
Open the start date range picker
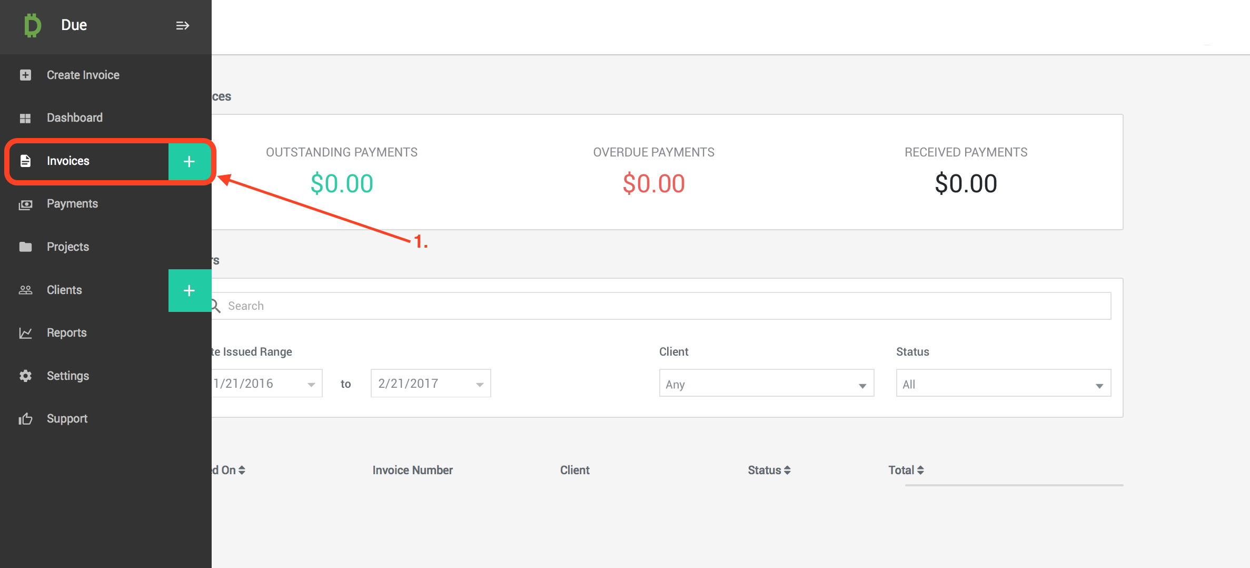coord(266,384)
